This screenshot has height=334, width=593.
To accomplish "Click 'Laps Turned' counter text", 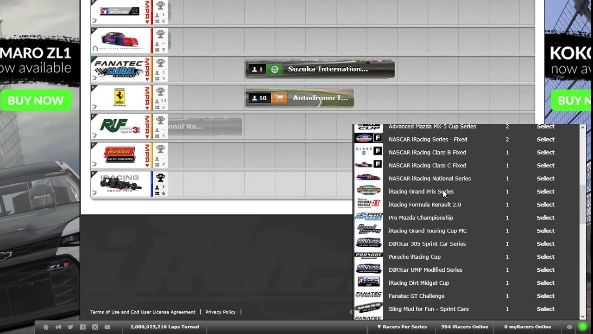I will 164,327.
